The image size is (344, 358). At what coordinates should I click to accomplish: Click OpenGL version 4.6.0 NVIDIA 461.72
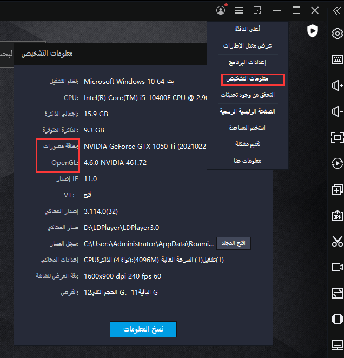(115, 163)
